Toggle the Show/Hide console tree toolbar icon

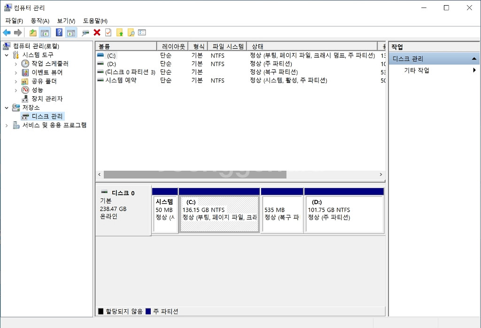[45, 32]
